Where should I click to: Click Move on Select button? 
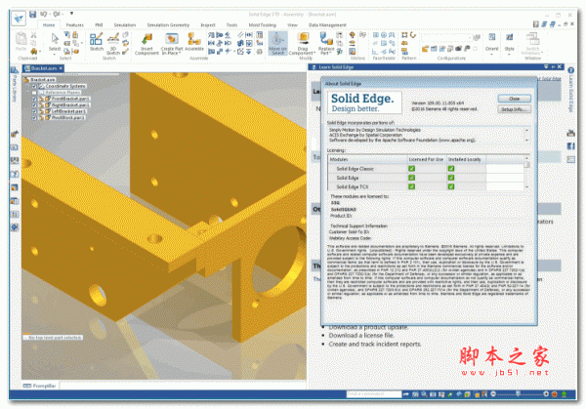[277, 44]
